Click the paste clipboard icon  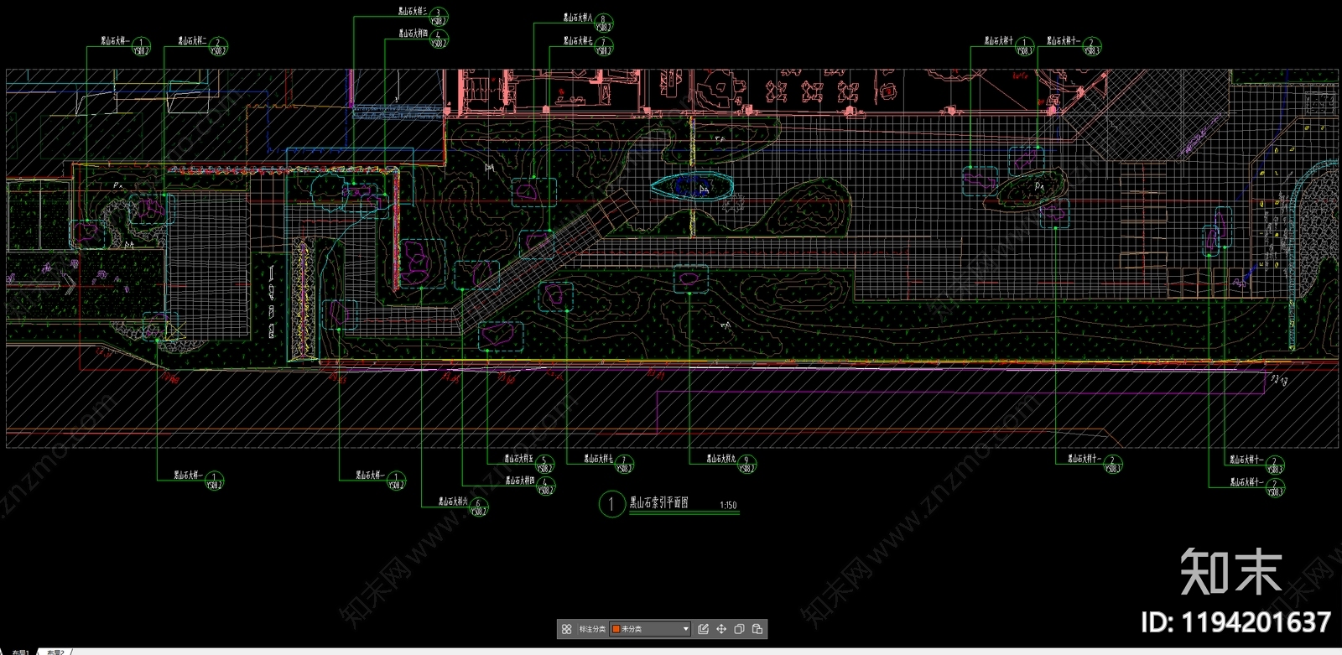[x=757, y=629]
